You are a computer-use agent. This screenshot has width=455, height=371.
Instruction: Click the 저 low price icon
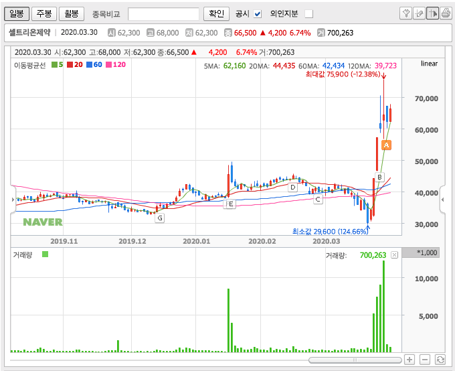click(x=189, y=33)
